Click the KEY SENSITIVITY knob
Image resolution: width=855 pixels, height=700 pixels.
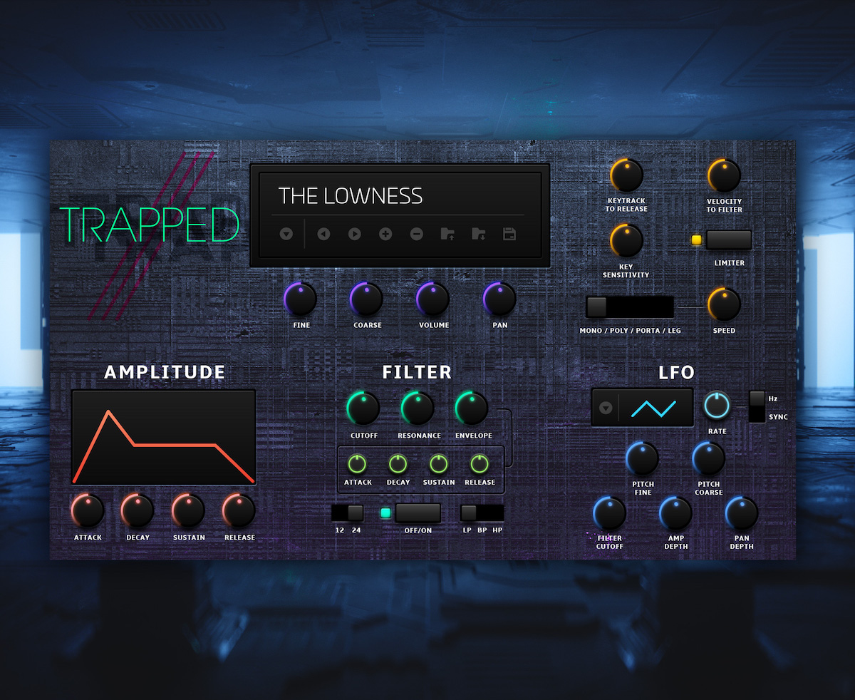(x=627, y=241)
